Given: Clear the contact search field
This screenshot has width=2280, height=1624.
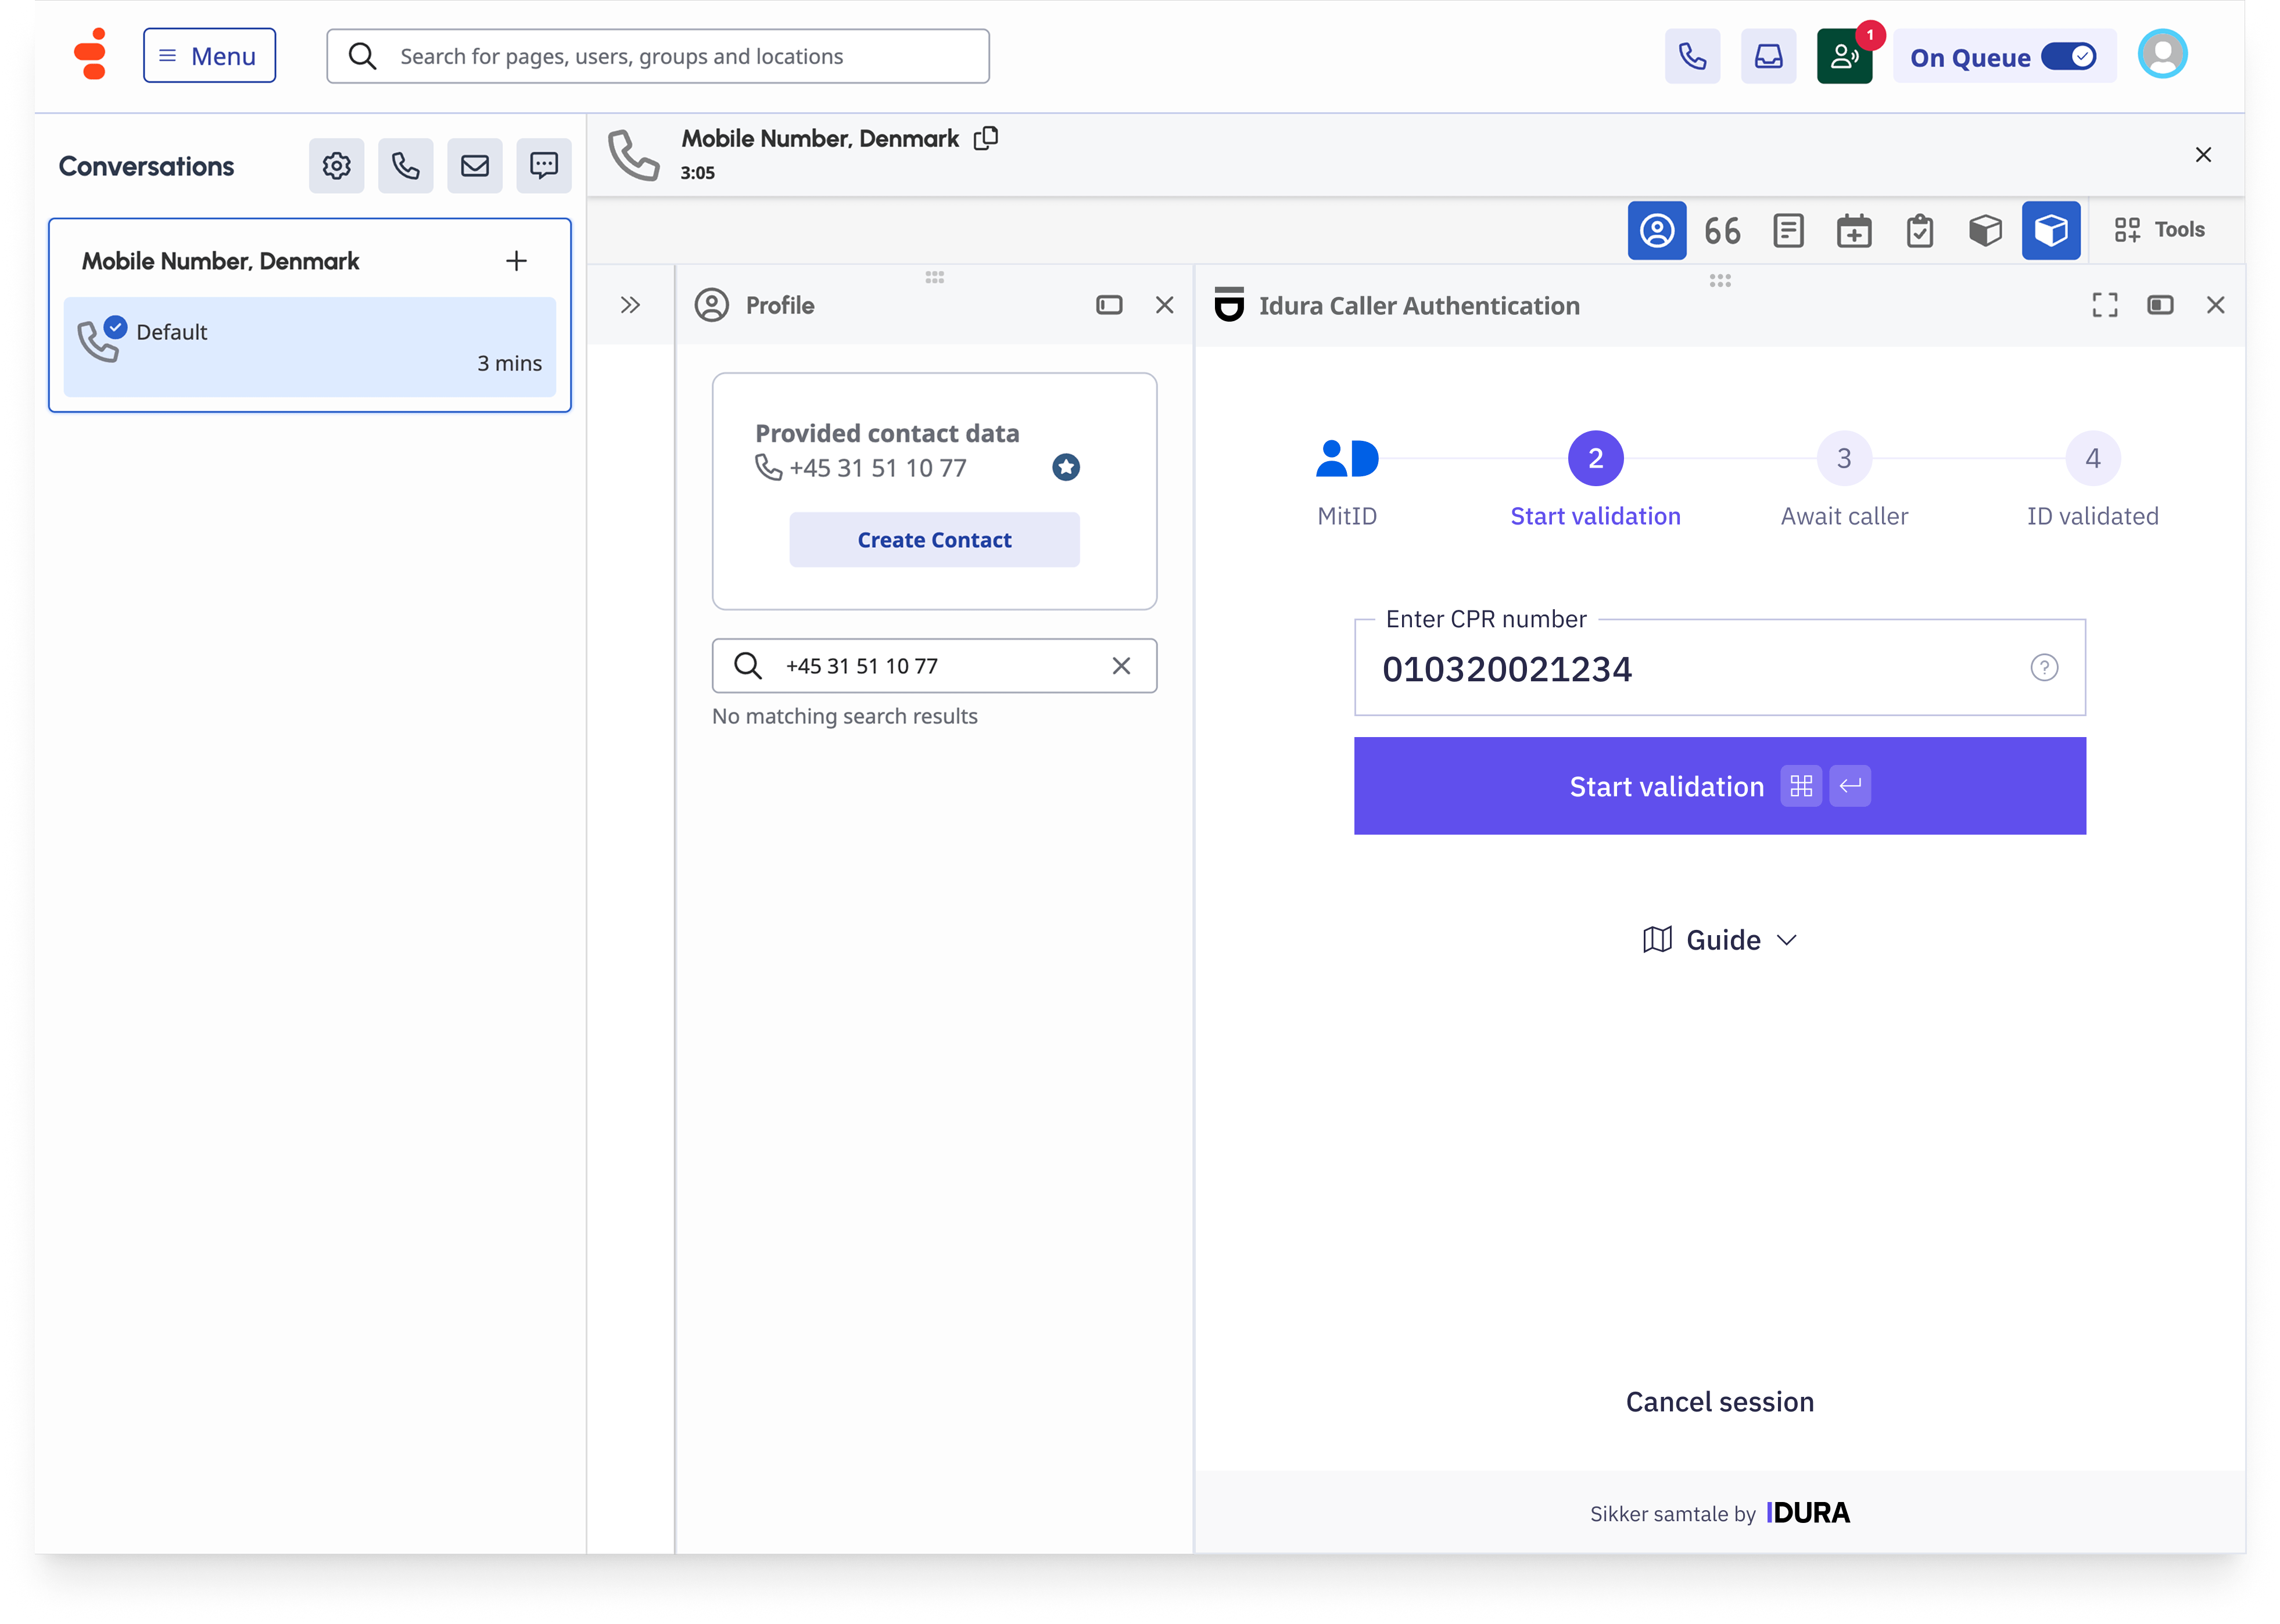Looking at the screenshot, I should coord(1121,666).
